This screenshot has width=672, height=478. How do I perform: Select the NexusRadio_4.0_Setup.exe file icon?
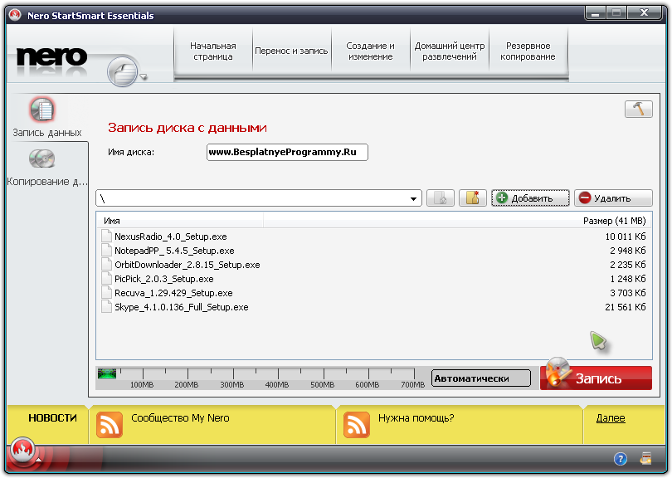click(107, 237)
